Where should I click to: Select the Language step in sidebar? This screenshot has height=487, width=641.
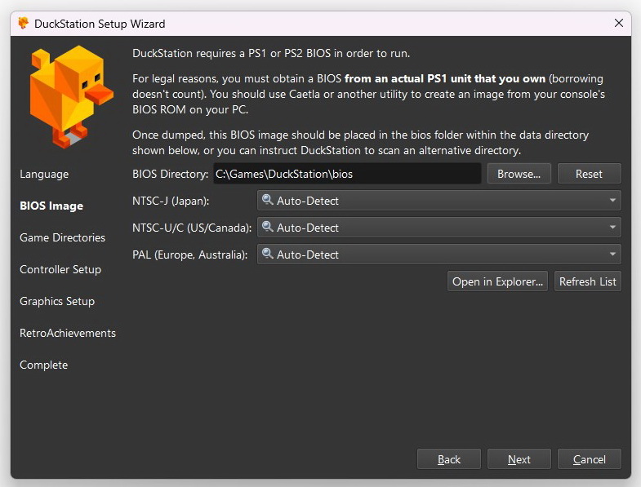point(44,174)
